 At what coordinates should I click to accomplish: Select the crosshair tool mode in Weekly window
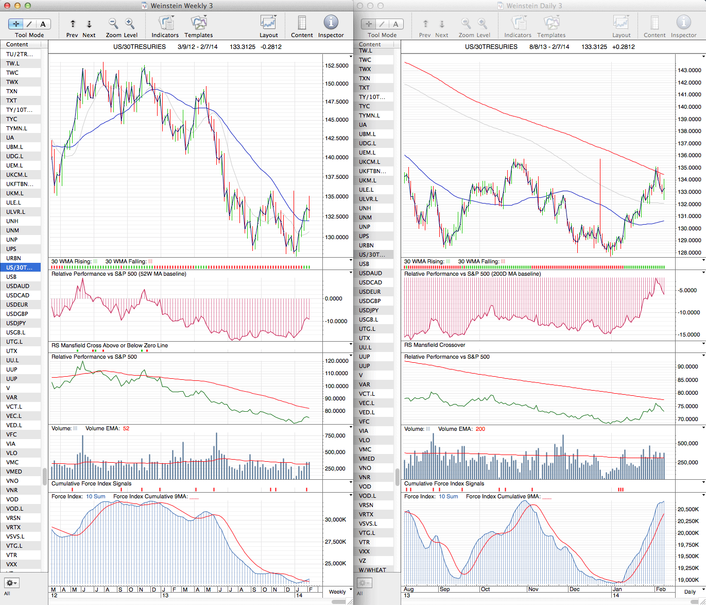[16, 24]
